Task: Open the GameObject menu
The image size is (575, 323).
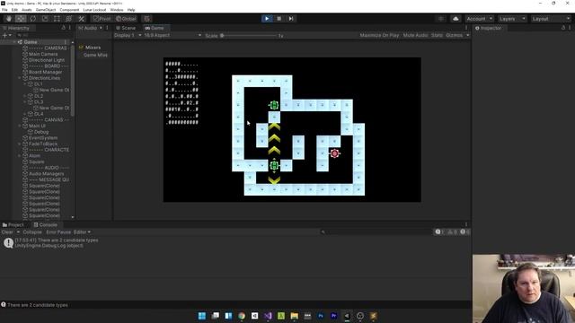Action: (46, 10)
